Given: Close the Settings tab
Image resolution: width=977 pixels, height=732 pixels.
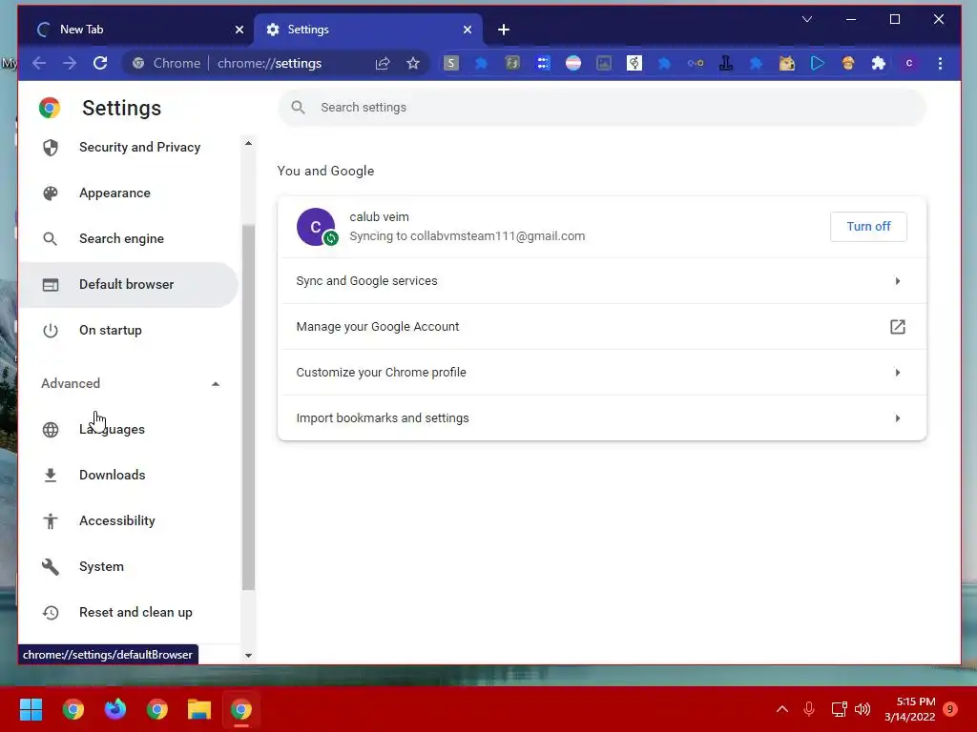Looking at the screenshot, I should point(468,30).
